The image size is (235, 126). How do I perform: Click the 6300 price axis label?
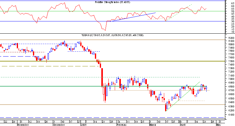[232, 106]
